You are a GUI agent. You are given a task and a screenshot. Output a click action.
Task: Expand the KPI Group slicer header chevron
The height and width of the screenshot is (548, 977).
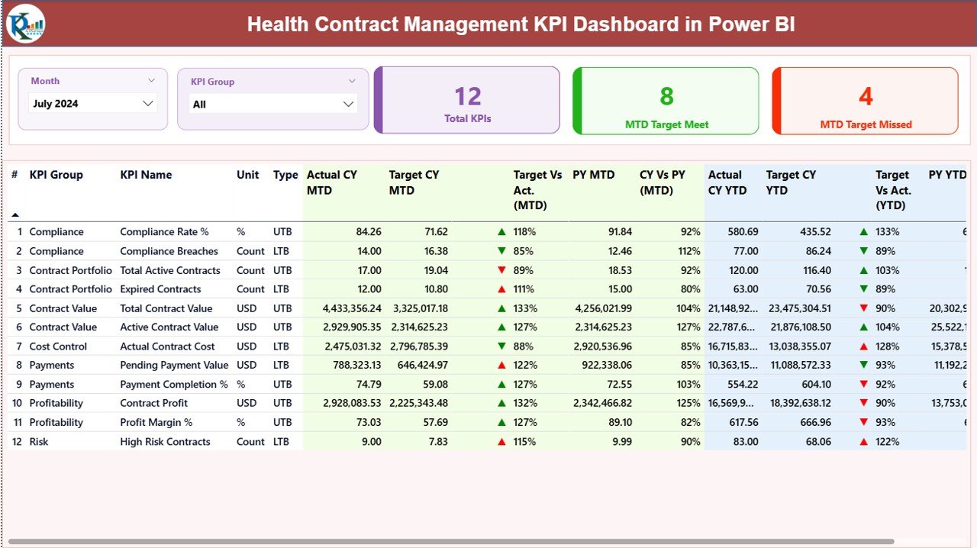pyautogui.click(x=352, y=80)
